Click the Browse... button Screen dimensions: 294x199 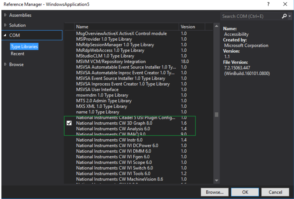pos(214,192)
